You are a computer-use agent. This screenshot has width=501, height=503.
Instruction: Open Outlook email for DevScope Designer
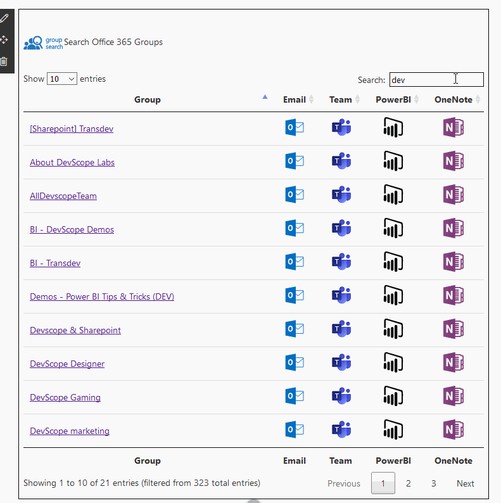pyautogui.click(x=295, y=362)
